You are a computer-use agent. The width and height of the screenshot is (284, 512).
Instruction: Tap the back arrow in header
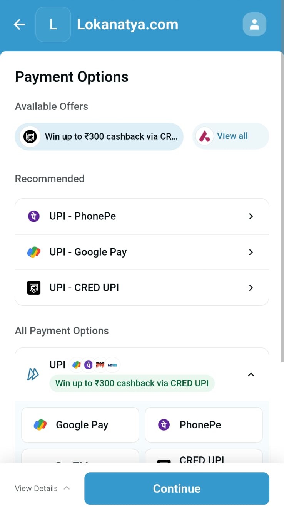[x=19, y=25]
